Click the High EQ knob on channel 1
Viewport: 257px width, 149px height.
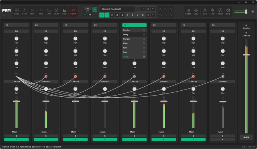[x=16, y=39]
